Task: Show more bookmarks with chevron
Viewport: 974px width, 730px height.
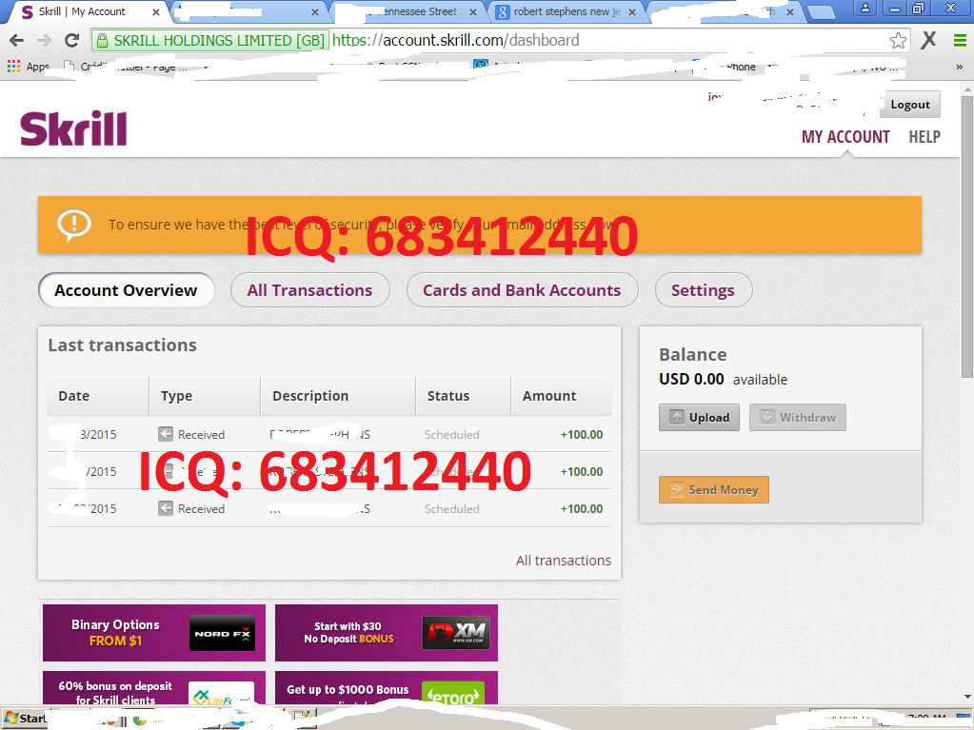Action: [959, 67]
